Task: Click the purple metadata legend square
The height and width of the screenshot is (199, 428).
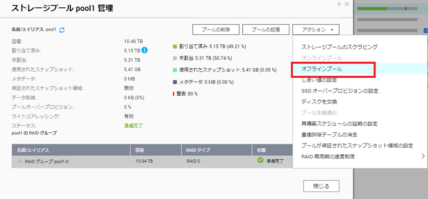Action: (x=174, y=82)
